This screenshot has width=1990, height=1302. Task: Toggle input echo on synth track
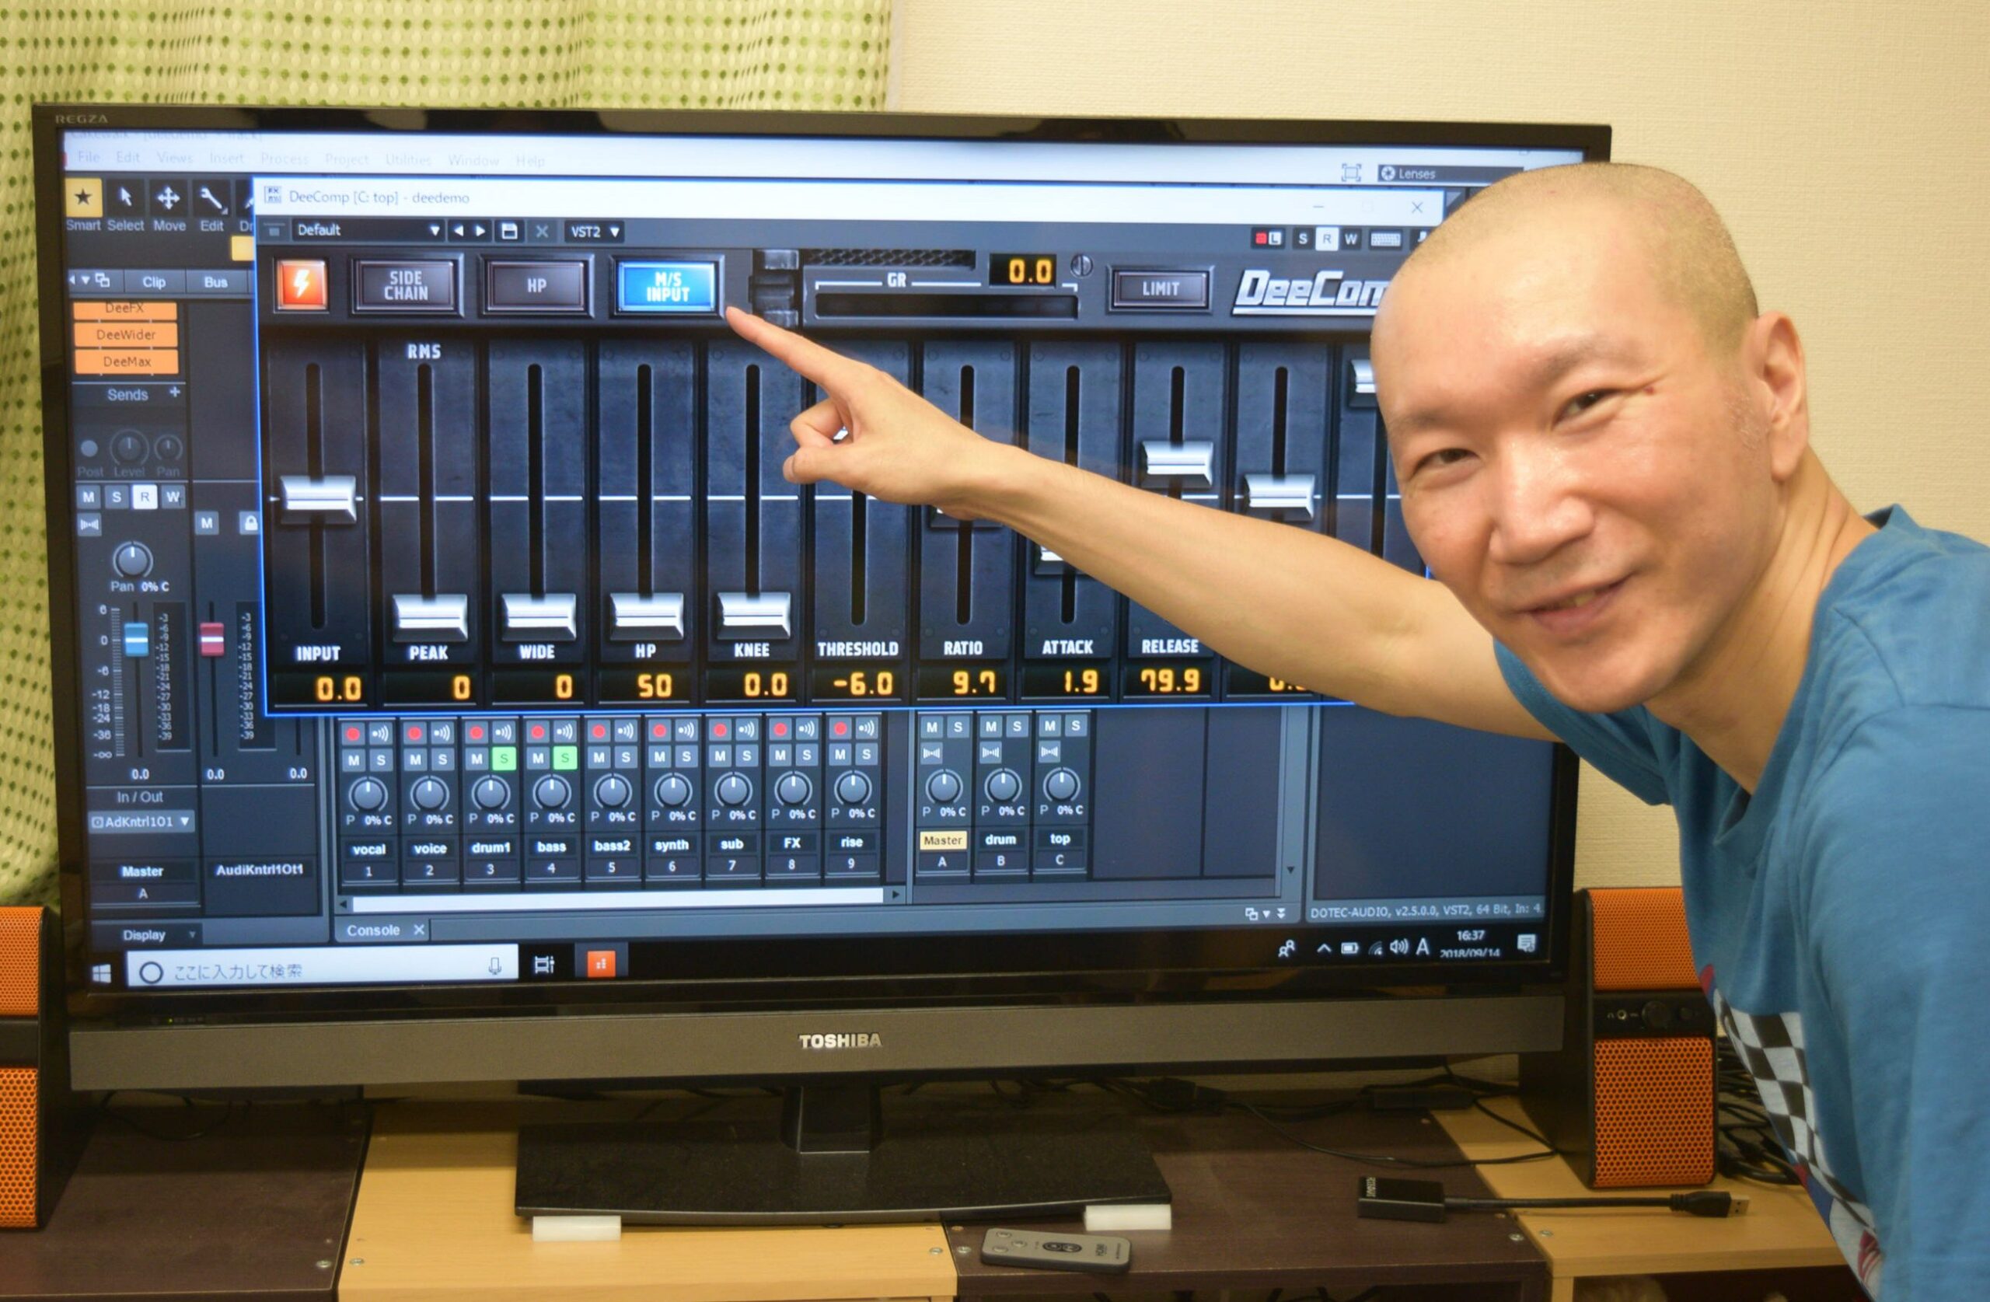pyautogui.click(x=685, y=731)
